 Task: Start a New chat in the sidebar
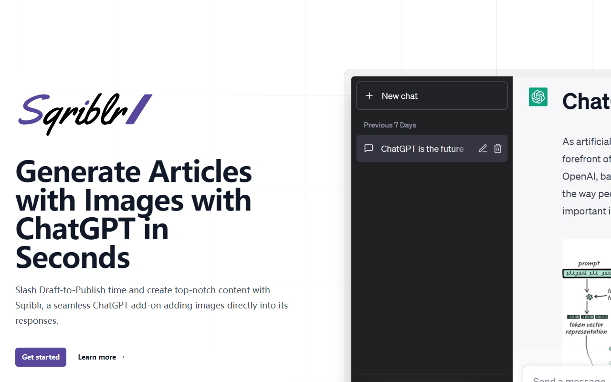coord(432,96)
